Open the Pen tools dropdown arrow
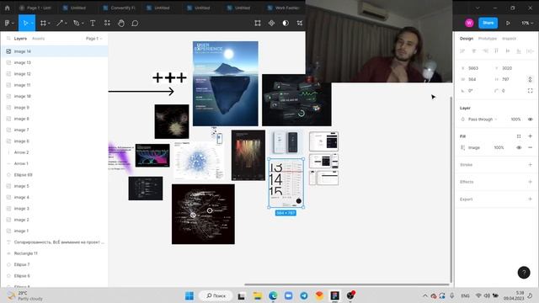 pyautogui.click(x=83, y=23)
